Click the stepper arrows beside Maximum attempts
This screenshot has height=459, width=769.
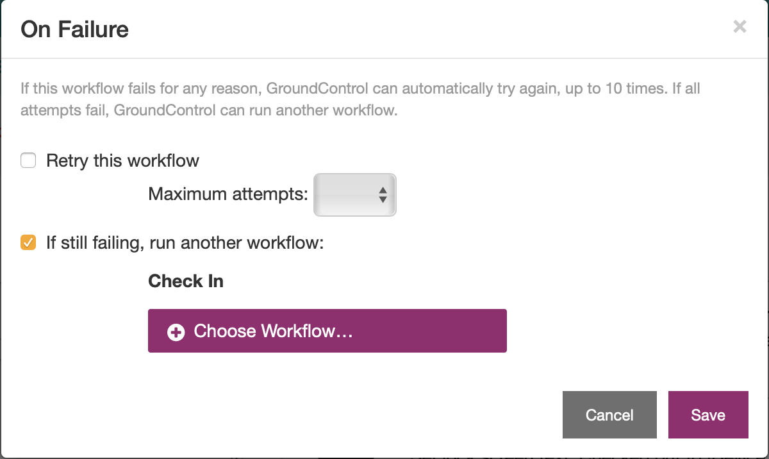383,194
